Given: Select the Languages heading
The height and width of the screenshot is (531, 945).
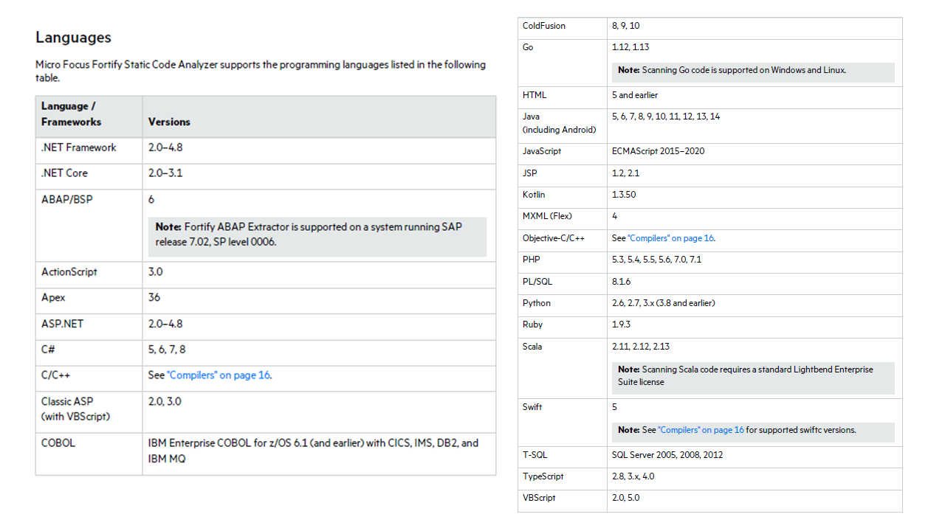Looking at the screenshot, I should (74, 38).
